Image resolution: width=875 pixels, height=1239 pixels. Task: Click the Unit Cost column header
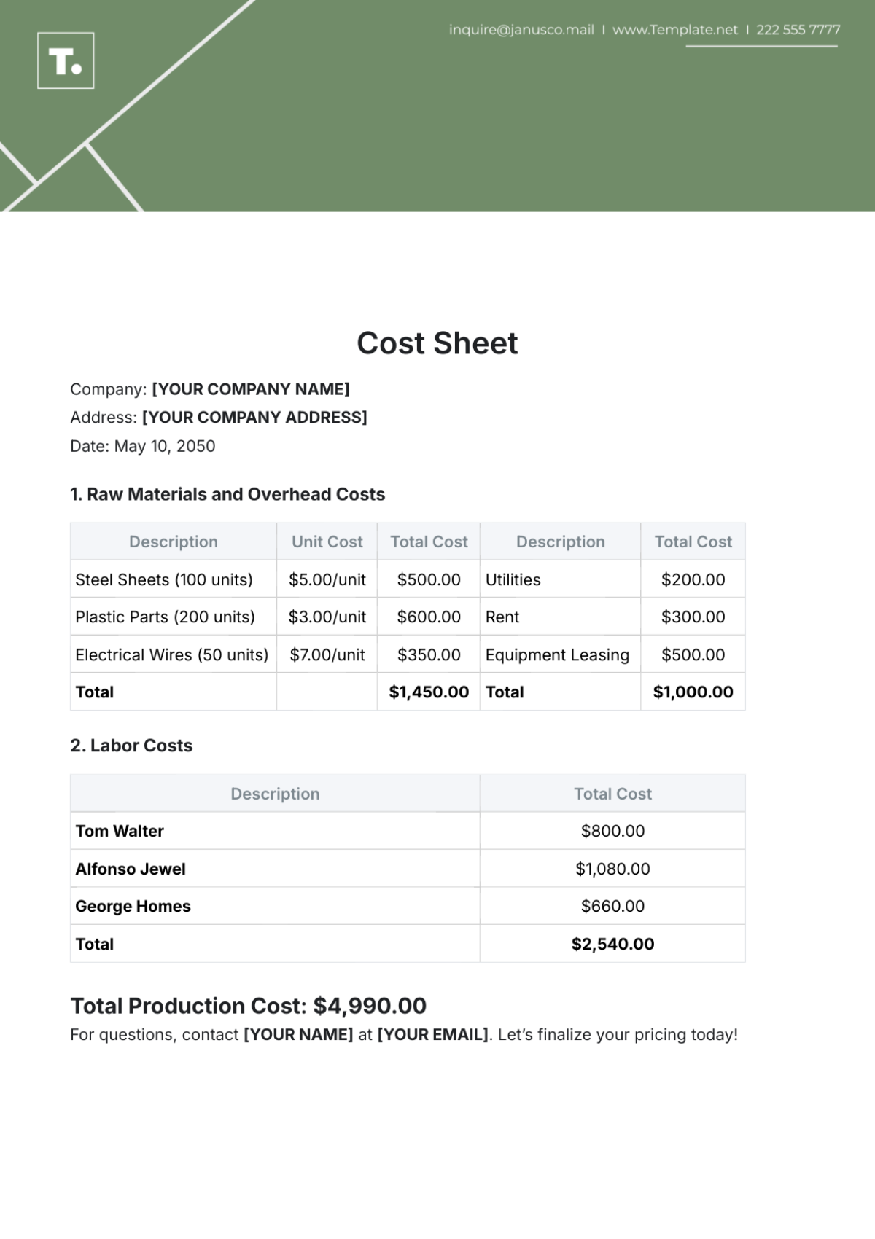click(x=327, y=542)
